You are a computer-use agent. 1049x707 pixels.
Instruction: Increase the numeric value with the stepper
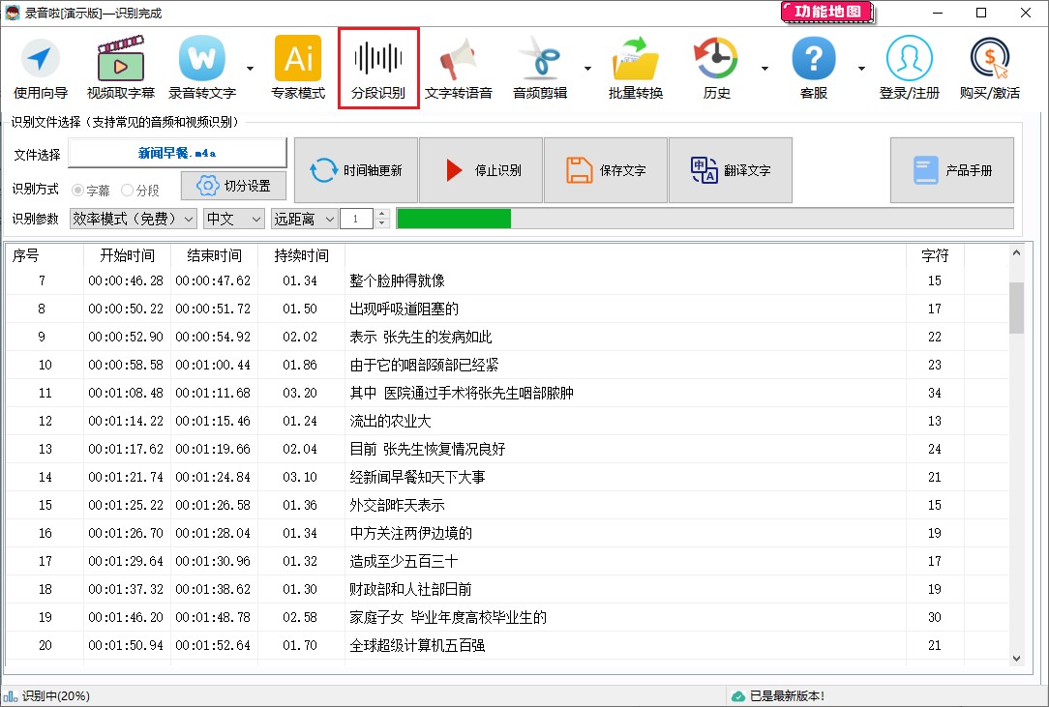click(381, 213)
